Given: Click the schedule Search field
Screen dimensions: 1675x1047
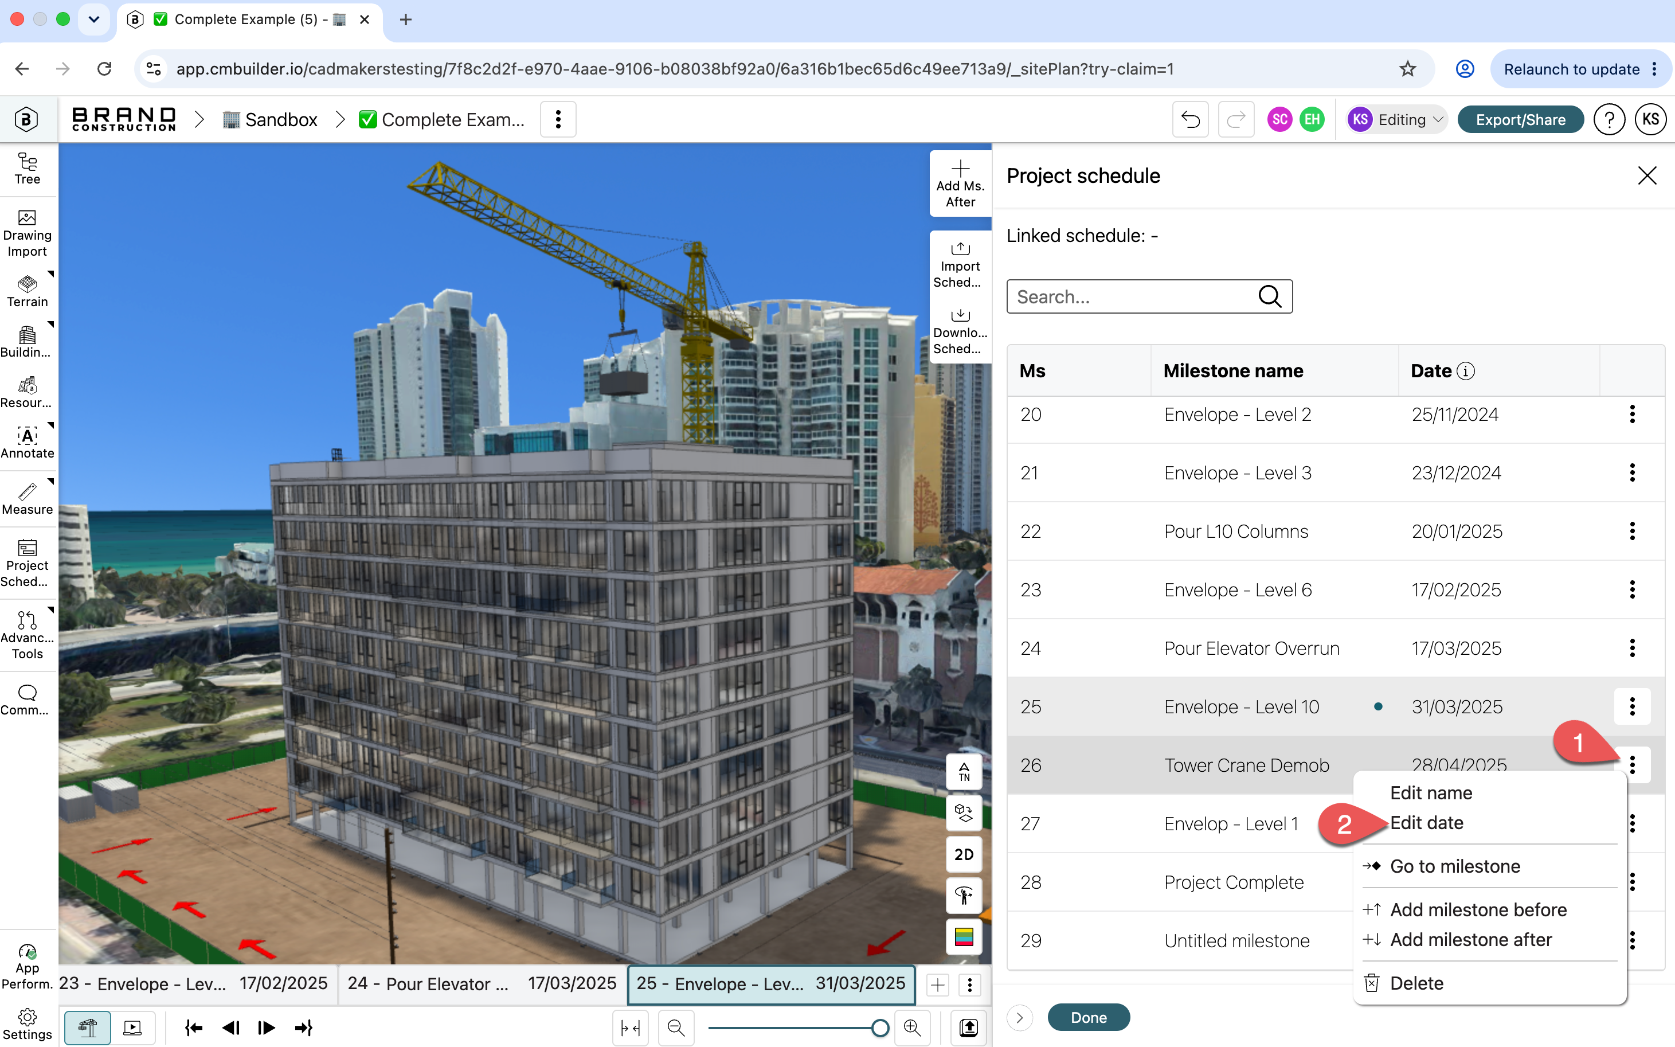Looking at the screenshot, I should 1149,296.
